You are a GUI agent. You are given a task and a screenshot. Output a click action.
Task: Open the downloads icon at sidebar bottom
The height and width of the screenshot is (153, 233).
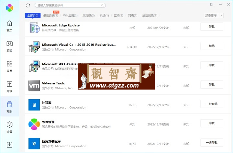point(9,145)
